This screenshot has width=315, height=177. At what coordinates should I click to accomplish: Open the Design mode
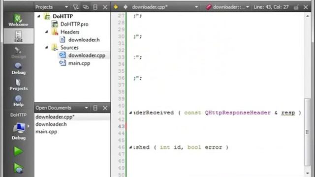click(x=18, y=53)
